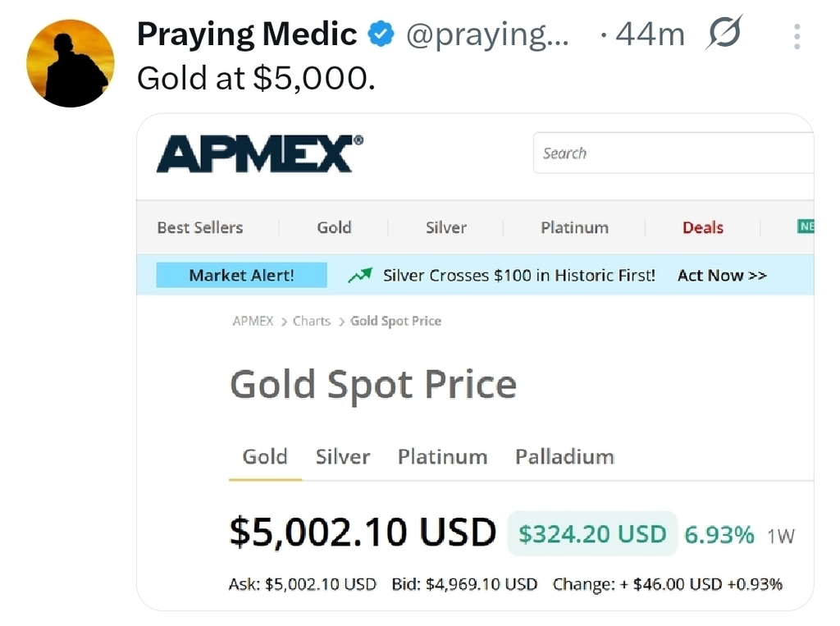Screen dimensions: 840x626
Task: Open the Platinum navigation menu
Action: (574, 227)
